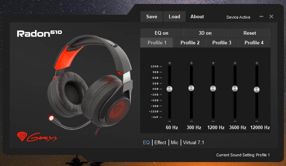Click the 1200 Hz band label
The image size is (286, 166).
coord(216,127)
